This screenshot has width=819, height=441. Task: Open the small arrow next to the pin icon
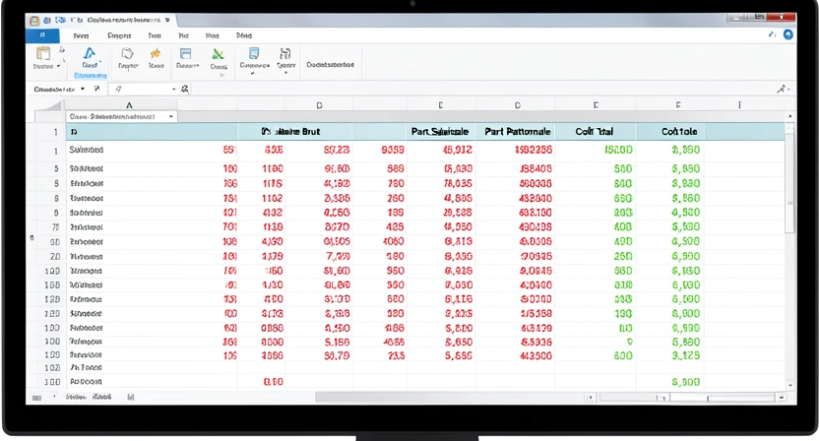click(x=788, y=90)
